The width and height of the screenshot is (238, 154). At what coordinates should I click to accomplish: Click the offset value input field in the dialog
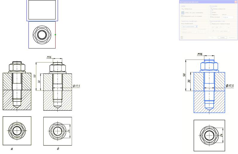228,17
